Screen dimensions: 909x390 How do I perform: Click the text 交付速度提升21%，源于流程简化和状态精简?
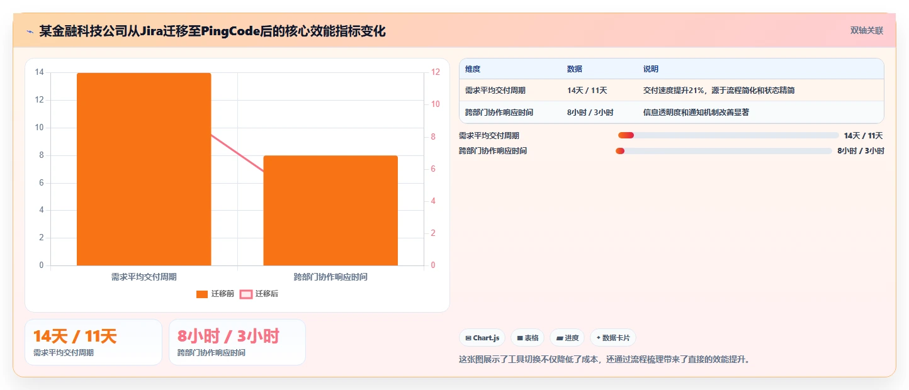pyautogui.click(x=719, y=91)
